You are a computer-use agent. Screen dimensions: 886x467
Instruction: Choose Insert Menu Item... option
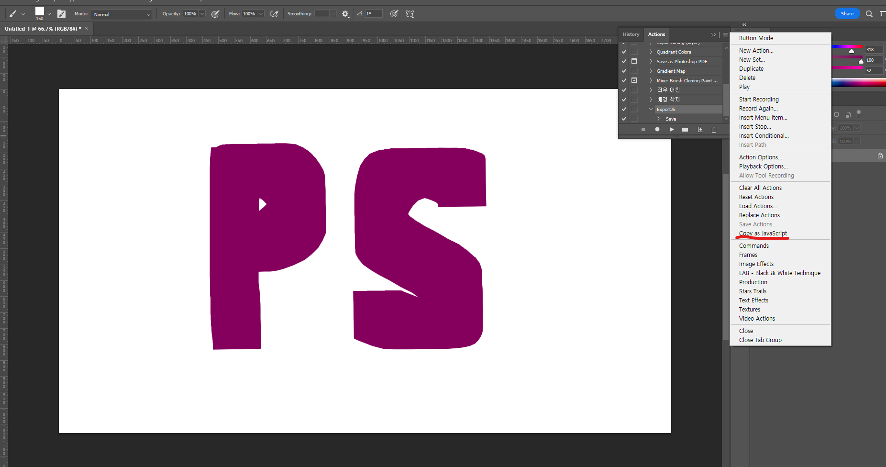coord(763,118)
